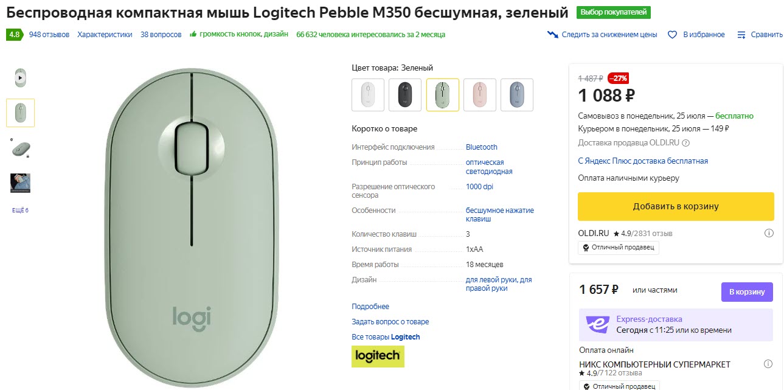Image resolution: width=784 pixels, height=390 pixels.
Task: Select the white Pebble M350 variant
Action: 367,95
